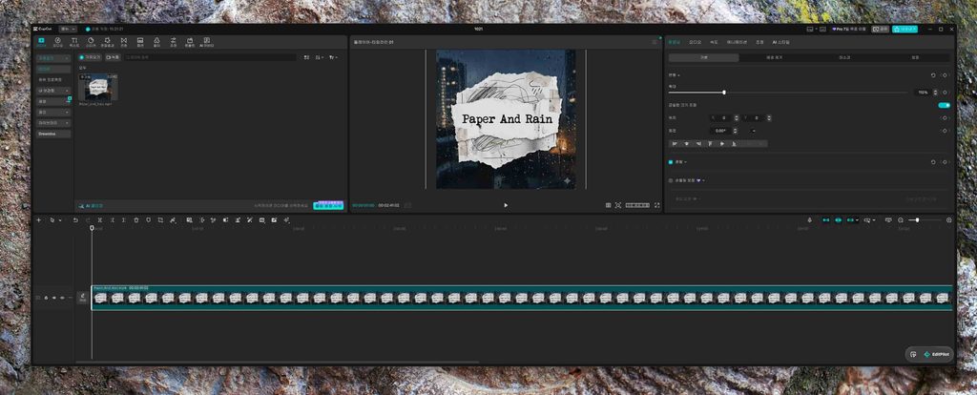Expand the selection pointer tool dropdown

pos(60,220)
